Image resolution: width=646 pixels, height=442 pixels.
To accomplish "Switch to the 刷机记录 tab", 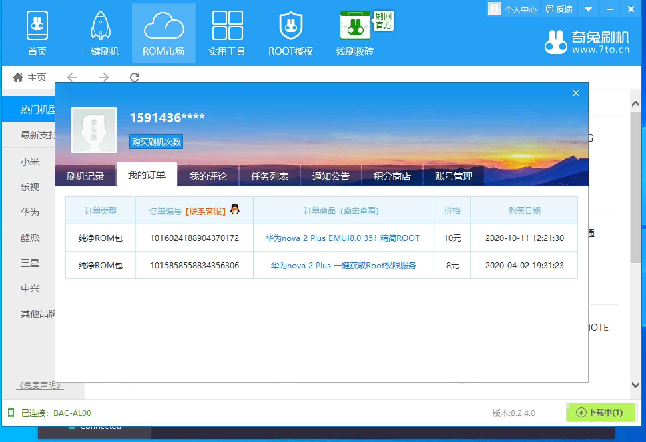I will coord(85,176).
